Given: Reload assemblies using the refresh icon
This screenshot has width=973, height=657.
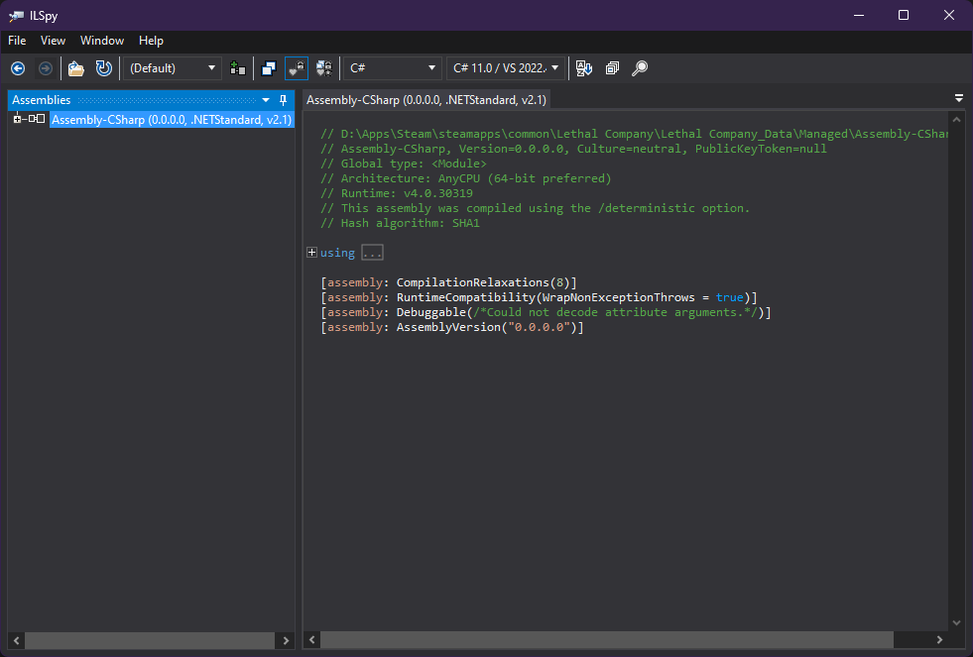Looking at the screenshot, I should tap(103, 68).
